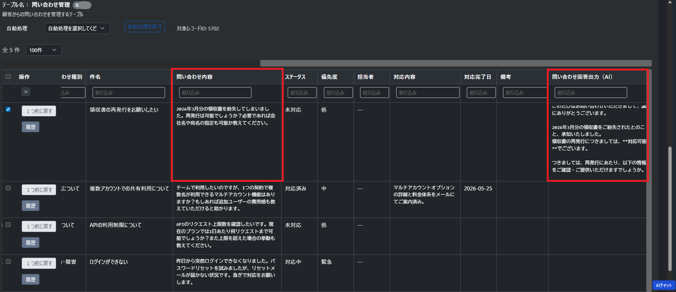Screen dimensions: 676x292
Task: Open the 自動処理を選択してください dropdown
Action: pyautogui.click(x=77, y=28)
